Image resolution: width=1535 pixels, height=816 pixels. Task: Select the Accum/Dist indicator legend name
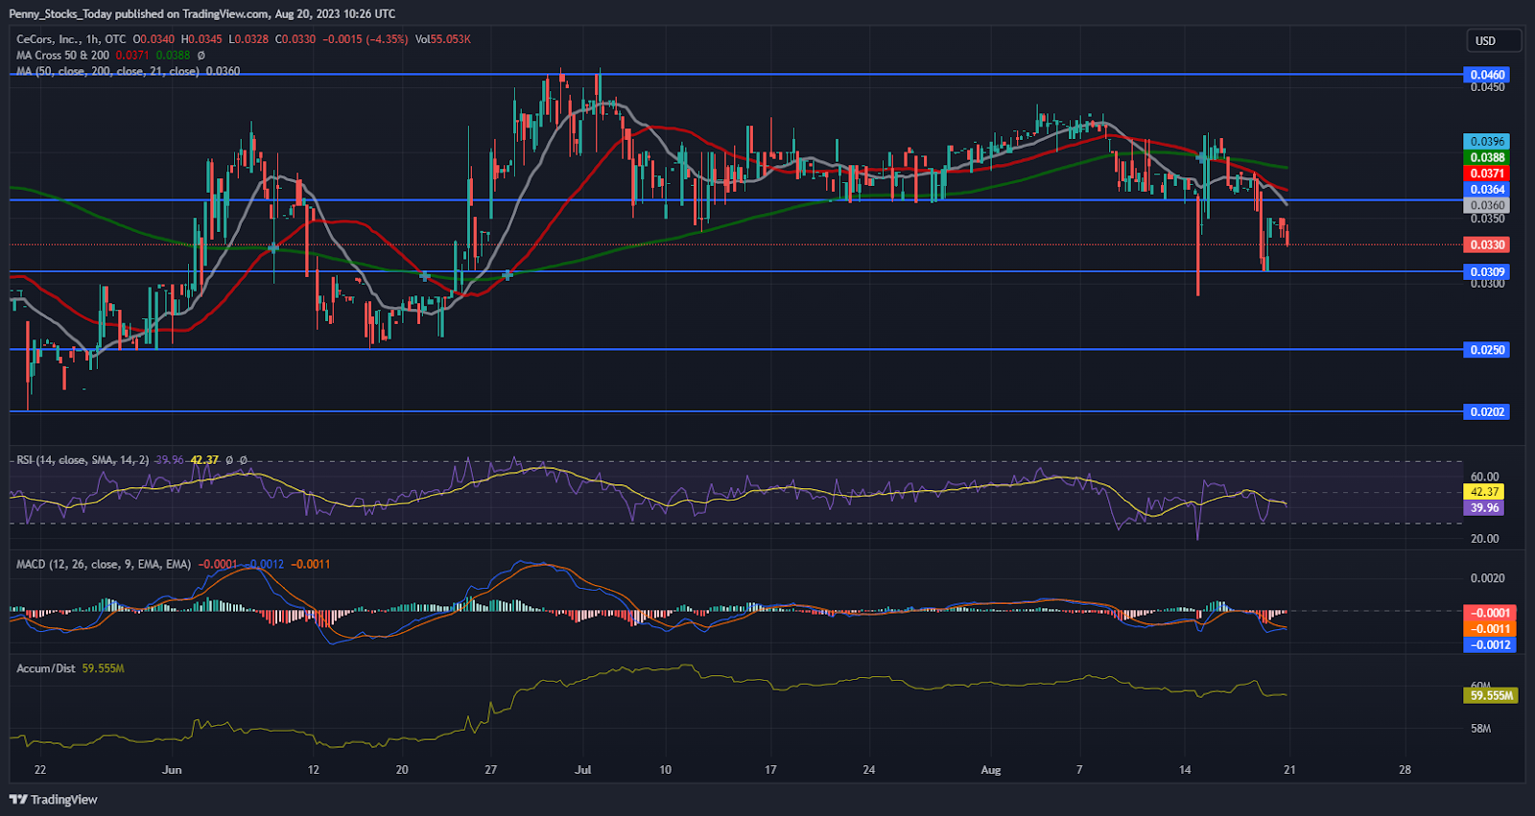pyautogui.click(x=45, y=668)
